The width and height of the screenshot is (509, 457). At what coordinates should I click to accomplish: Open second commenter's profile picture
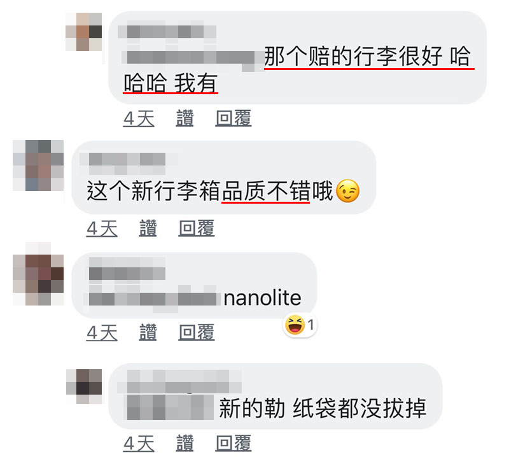click(x=38, y=165)
